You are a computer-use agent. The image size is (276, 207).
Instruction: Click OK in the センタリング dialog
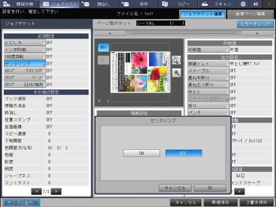click(210, 188)
